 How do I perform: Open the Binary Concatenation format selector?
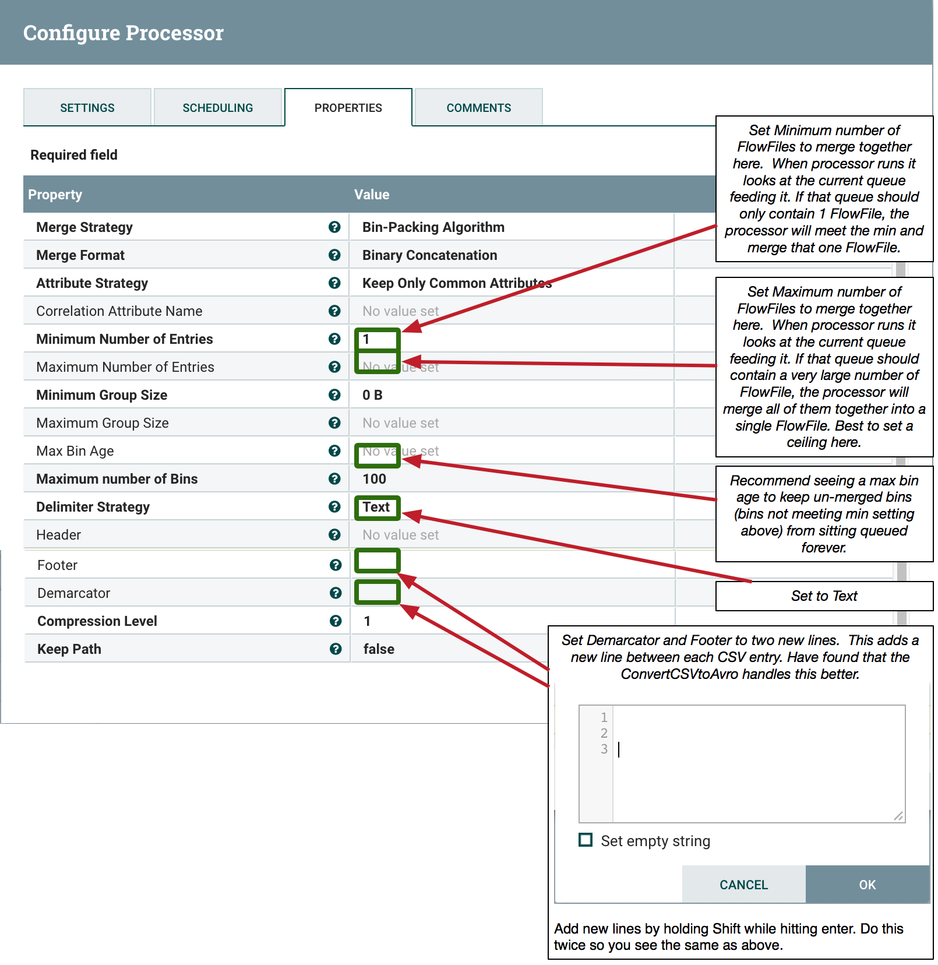pyautogui.click(x=429, y=255)
